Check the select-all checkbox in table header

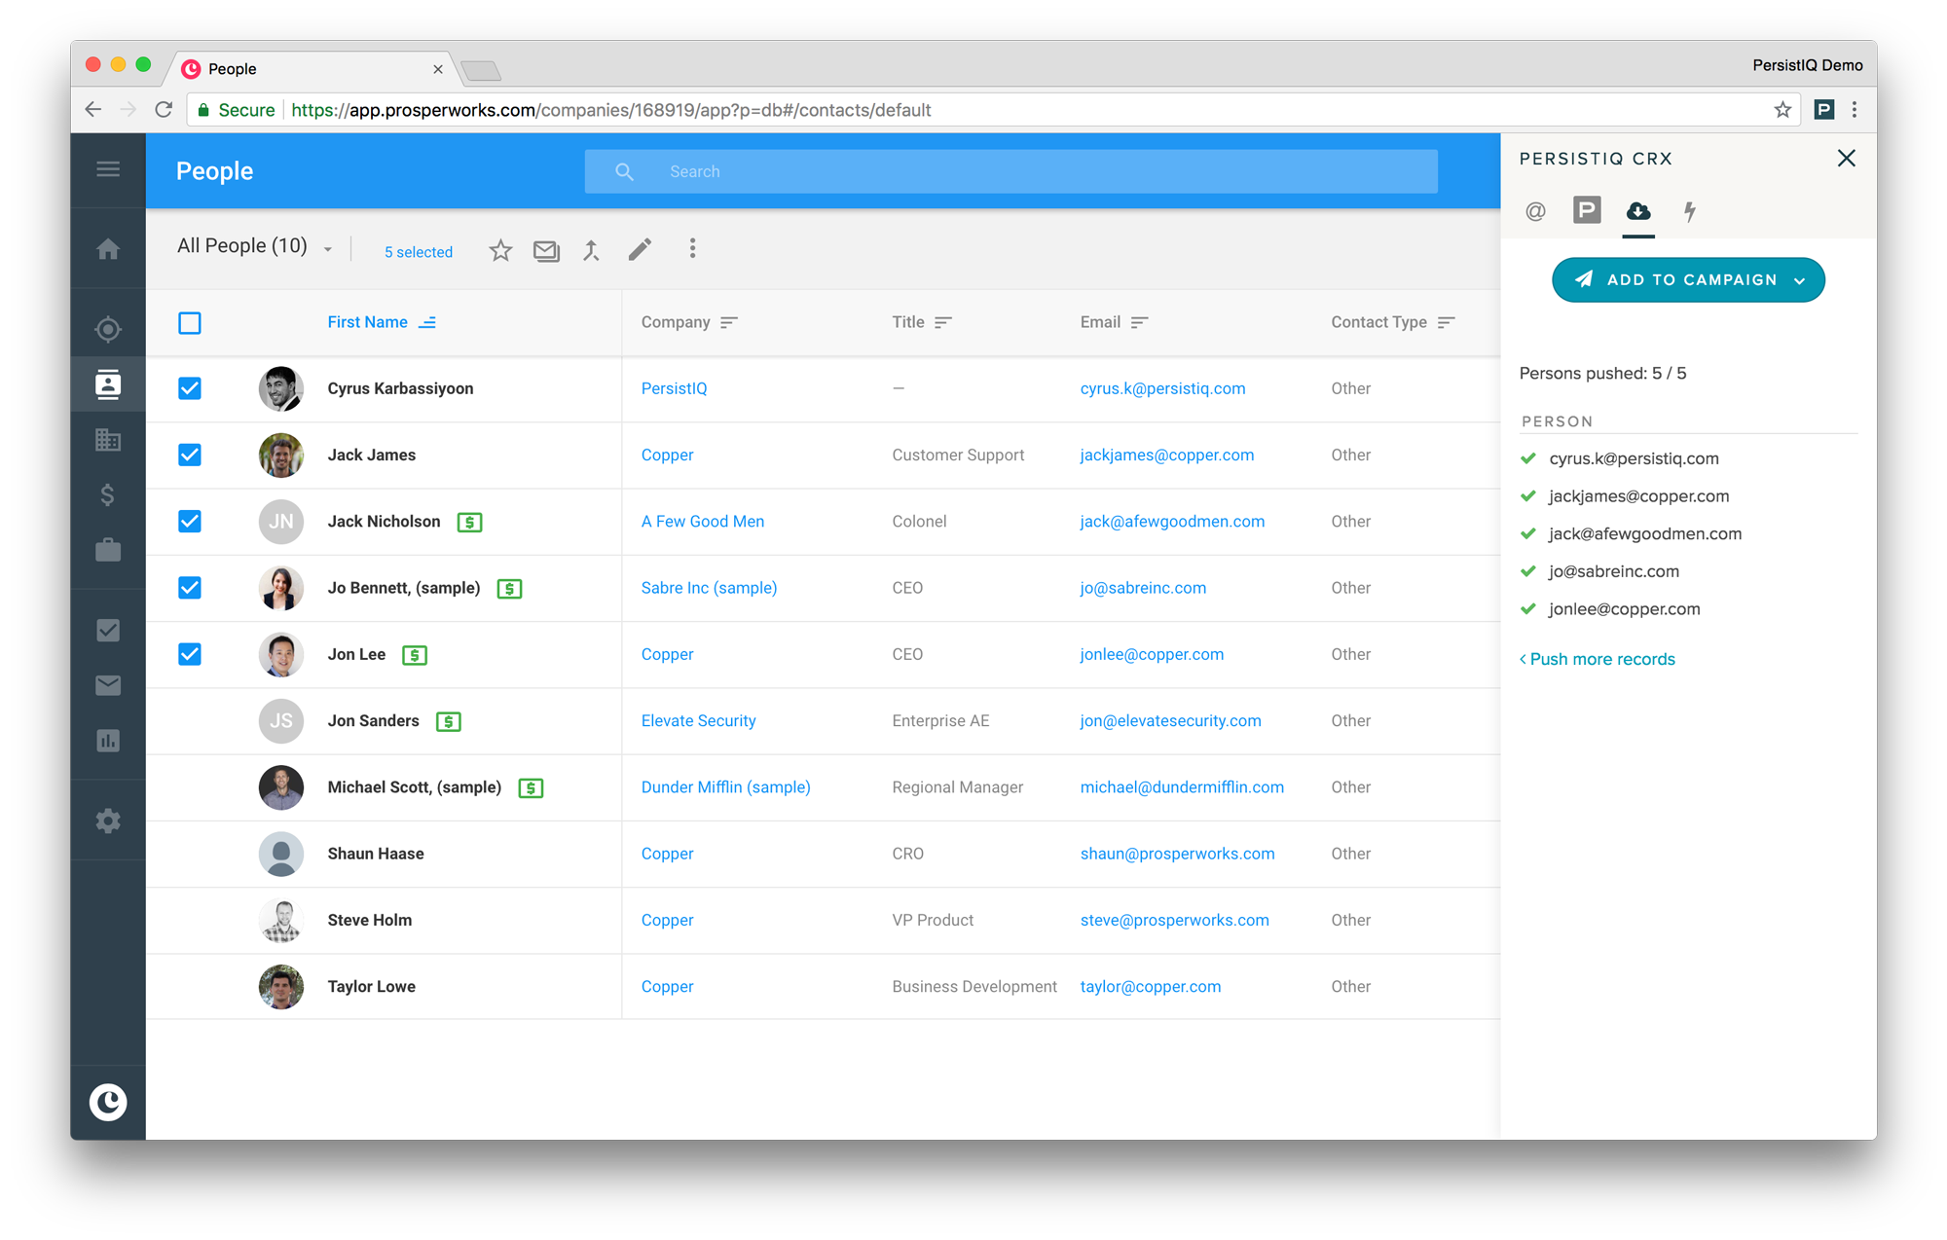coord(189,322)
